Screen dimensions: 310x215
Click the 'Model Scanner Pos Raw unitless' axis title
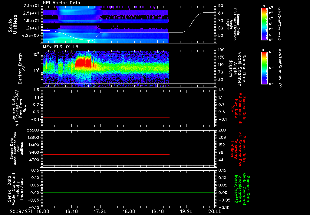(16, 149)
